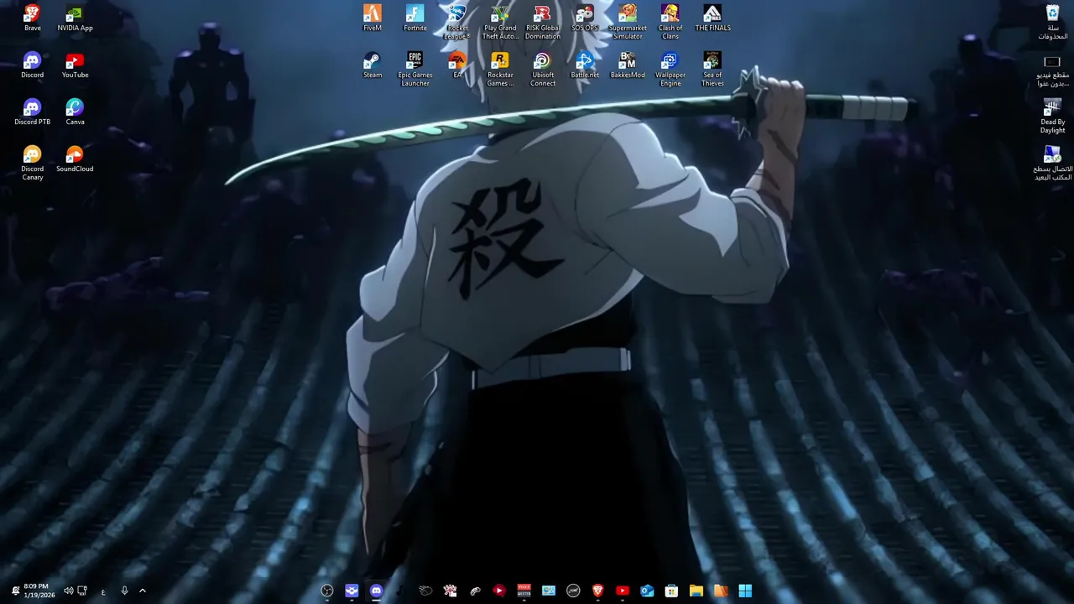Screen dimensions: 1074x604
Task: Select the Remote Desktop Connection desktop icon
Action: click(1052, 164)
